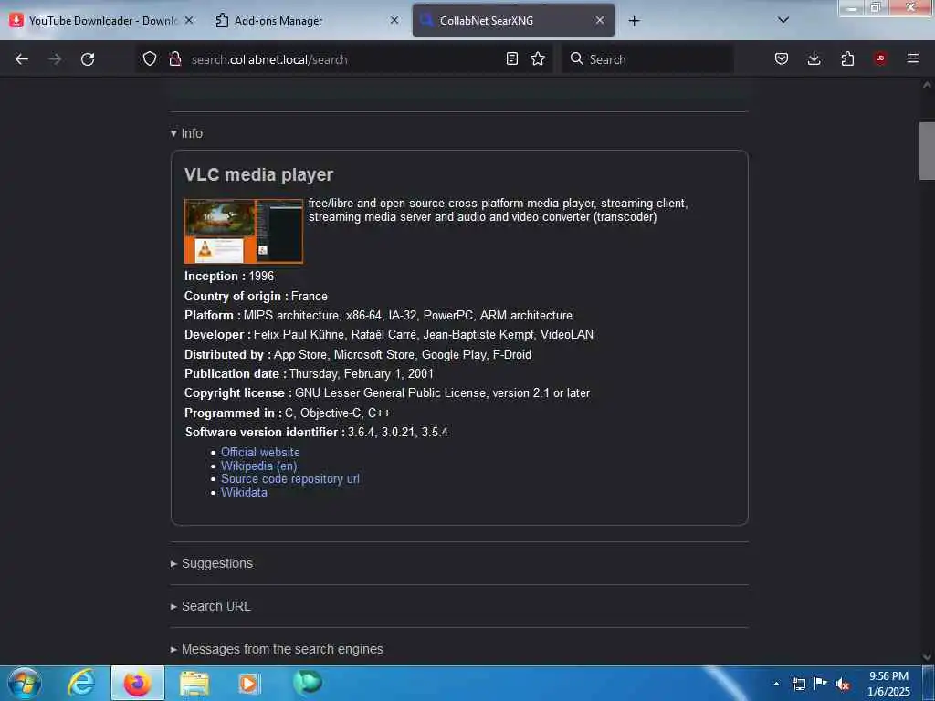
Task: Open Action Center flag icon
Action: tap(821, 684)
